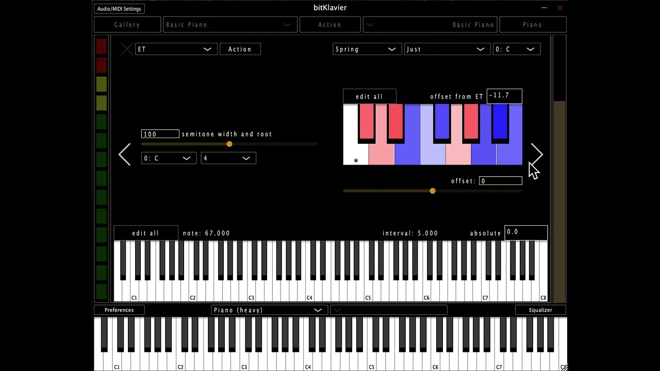Open the 0: C fundamental dropdown top right
The image size is (660, 371).
516,49
